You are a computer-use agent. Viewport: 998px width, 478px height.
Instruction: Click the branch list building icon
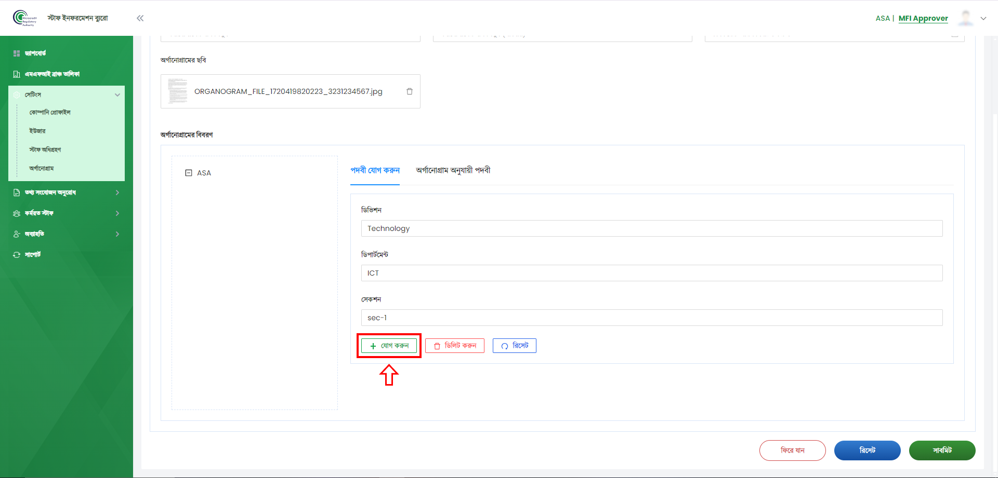coord(17,74)
